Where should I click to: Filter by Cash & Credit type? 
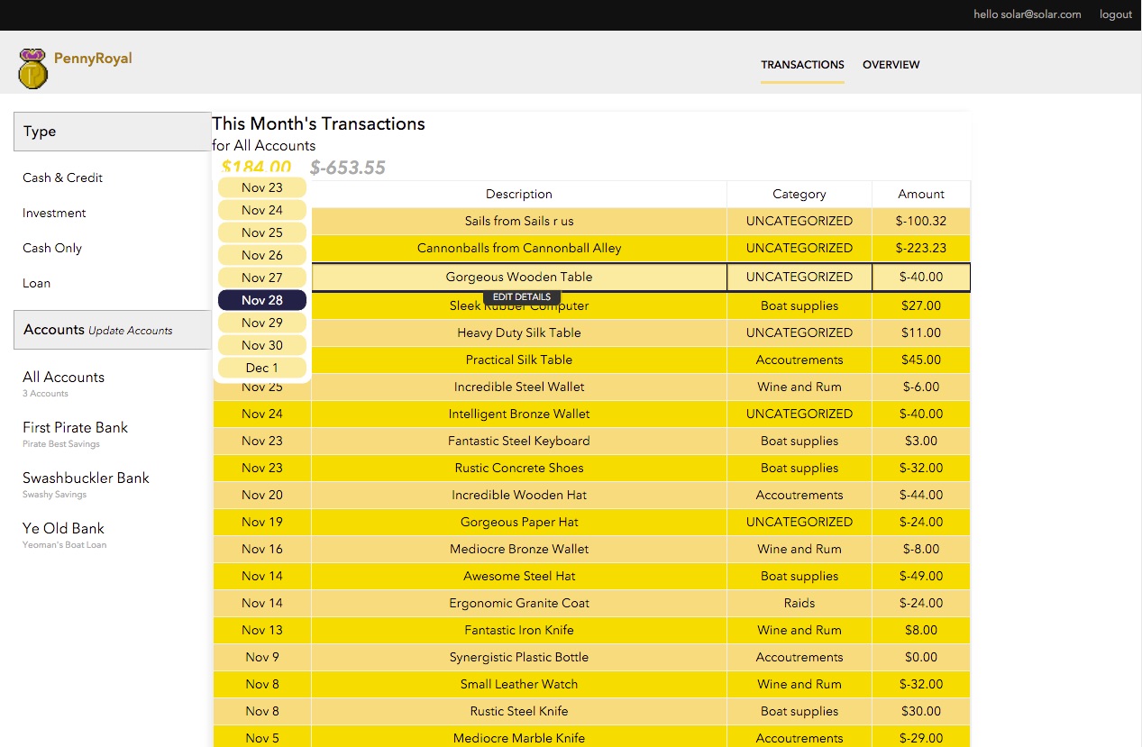[63, 178]
